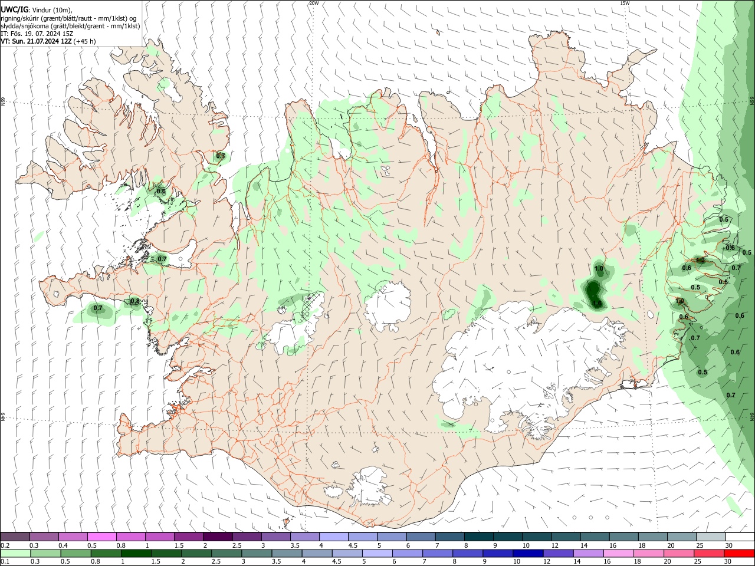
Task: Click the 2 swatch in lower rain legend
Action: [x=196, y=553]
